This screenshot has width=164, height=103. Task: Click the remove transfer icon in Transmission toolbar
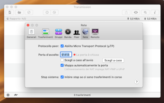click(x=29, y=12)
